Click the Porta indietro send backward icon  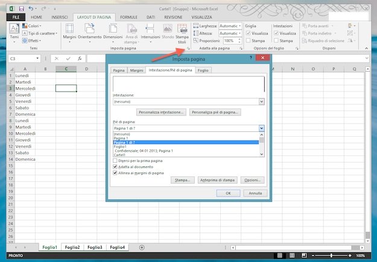tap(305, 33)
